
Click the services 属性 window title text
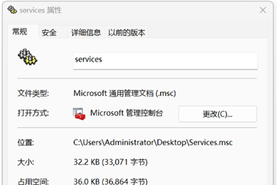41,10
